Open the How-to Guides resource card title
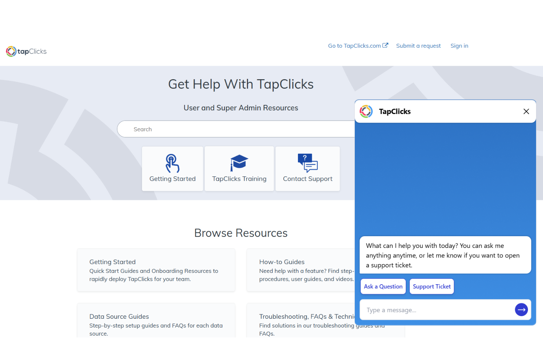 click(x=282, y=262)
